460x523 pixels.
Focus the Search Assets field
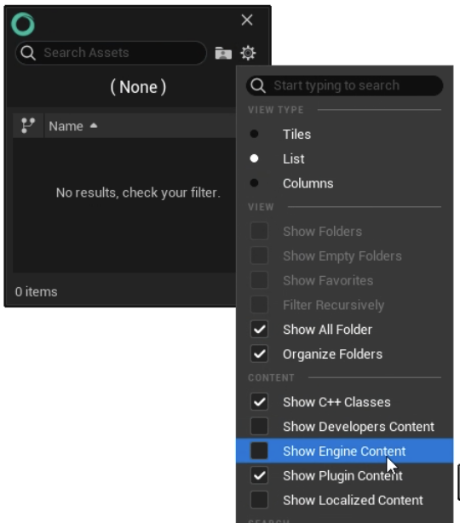tap(111, 53)
